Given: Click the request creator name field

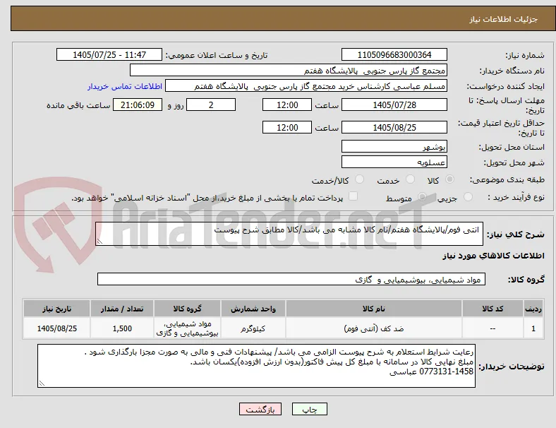Looking at the screenshot, I should point(306,86).
